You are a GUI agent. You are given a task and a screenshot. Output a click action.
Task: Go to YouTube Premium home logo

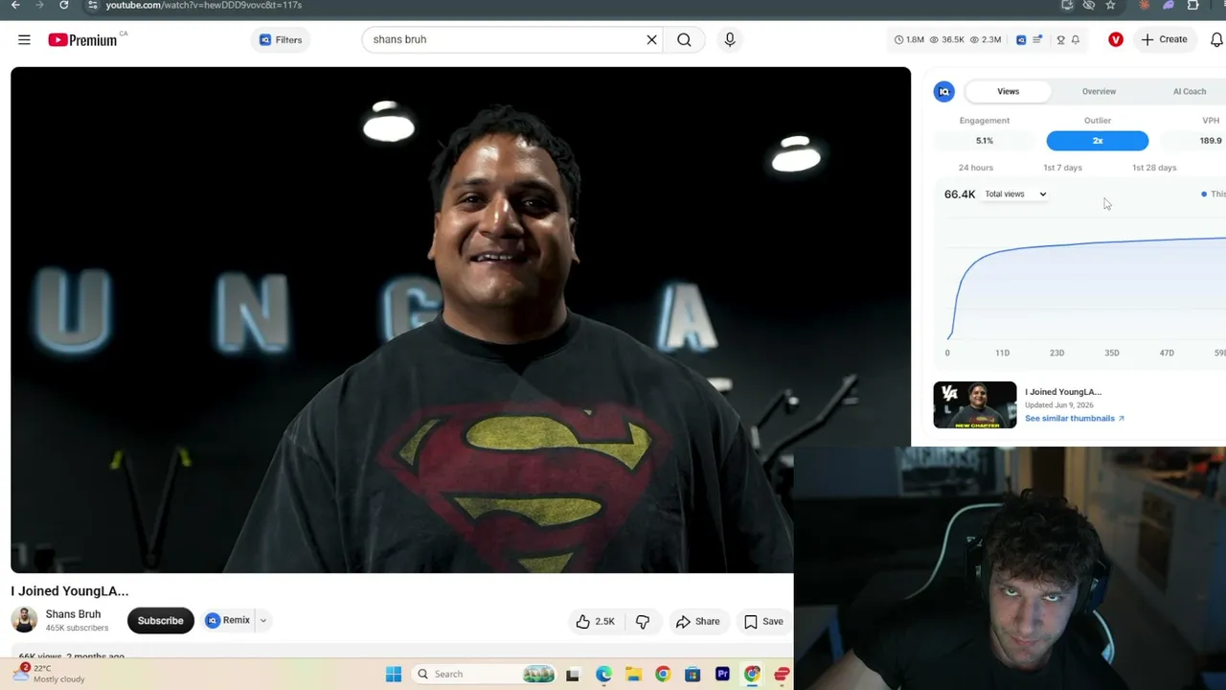click(83, 40)
